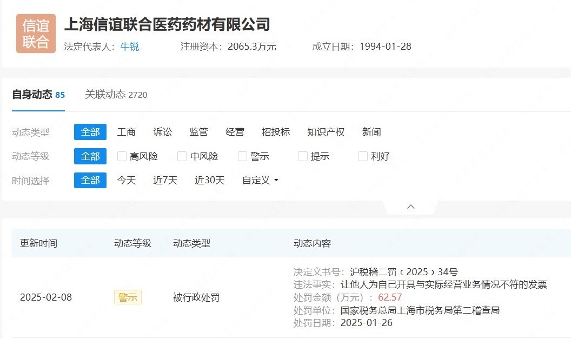
Task: Check the 提示 filter checkbox
Action: tap(302, 156)
